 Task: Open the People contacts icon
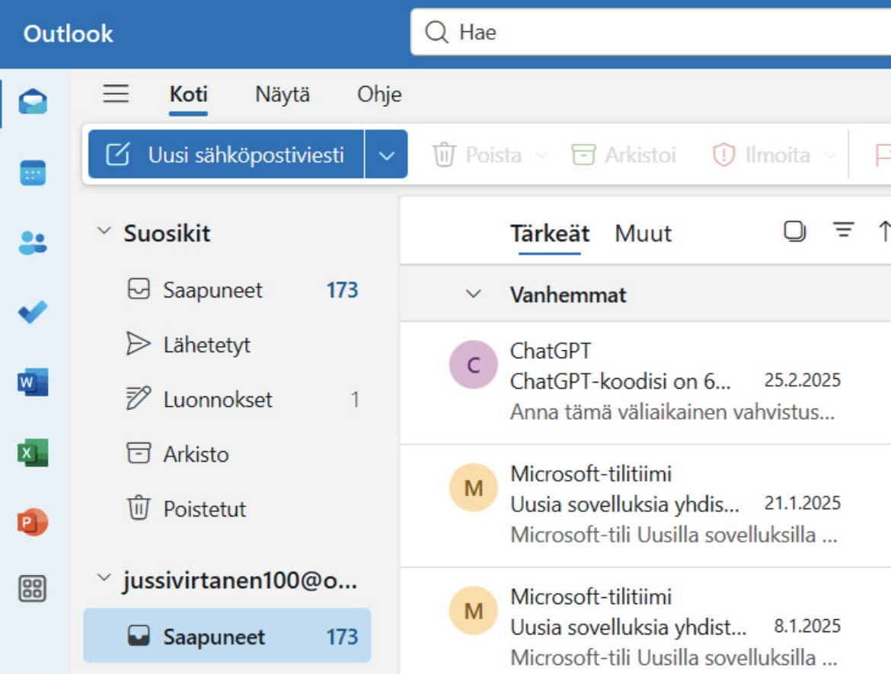click(33, 243)
